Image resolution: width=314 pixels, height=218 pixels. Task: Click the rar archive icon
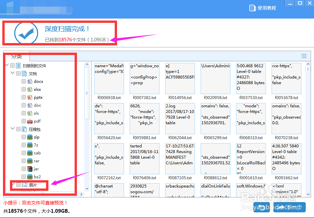[30, 161]
